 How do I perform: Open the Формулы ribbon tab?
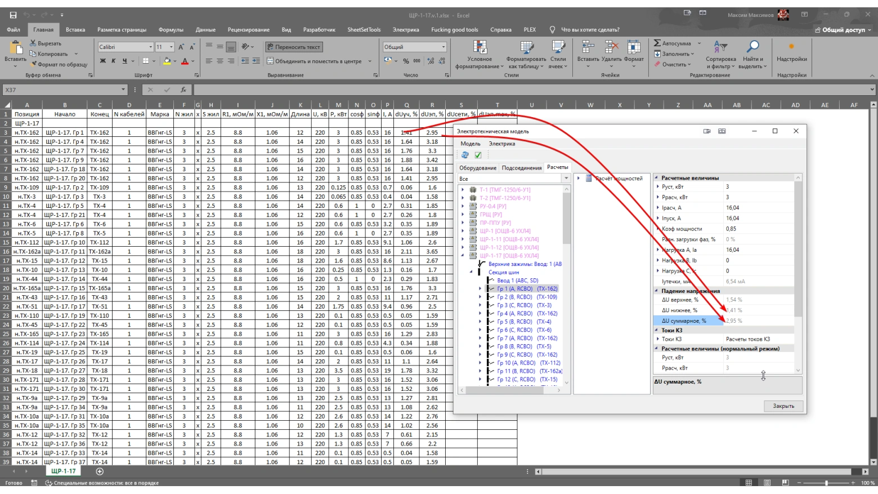(x=171, y=30)
